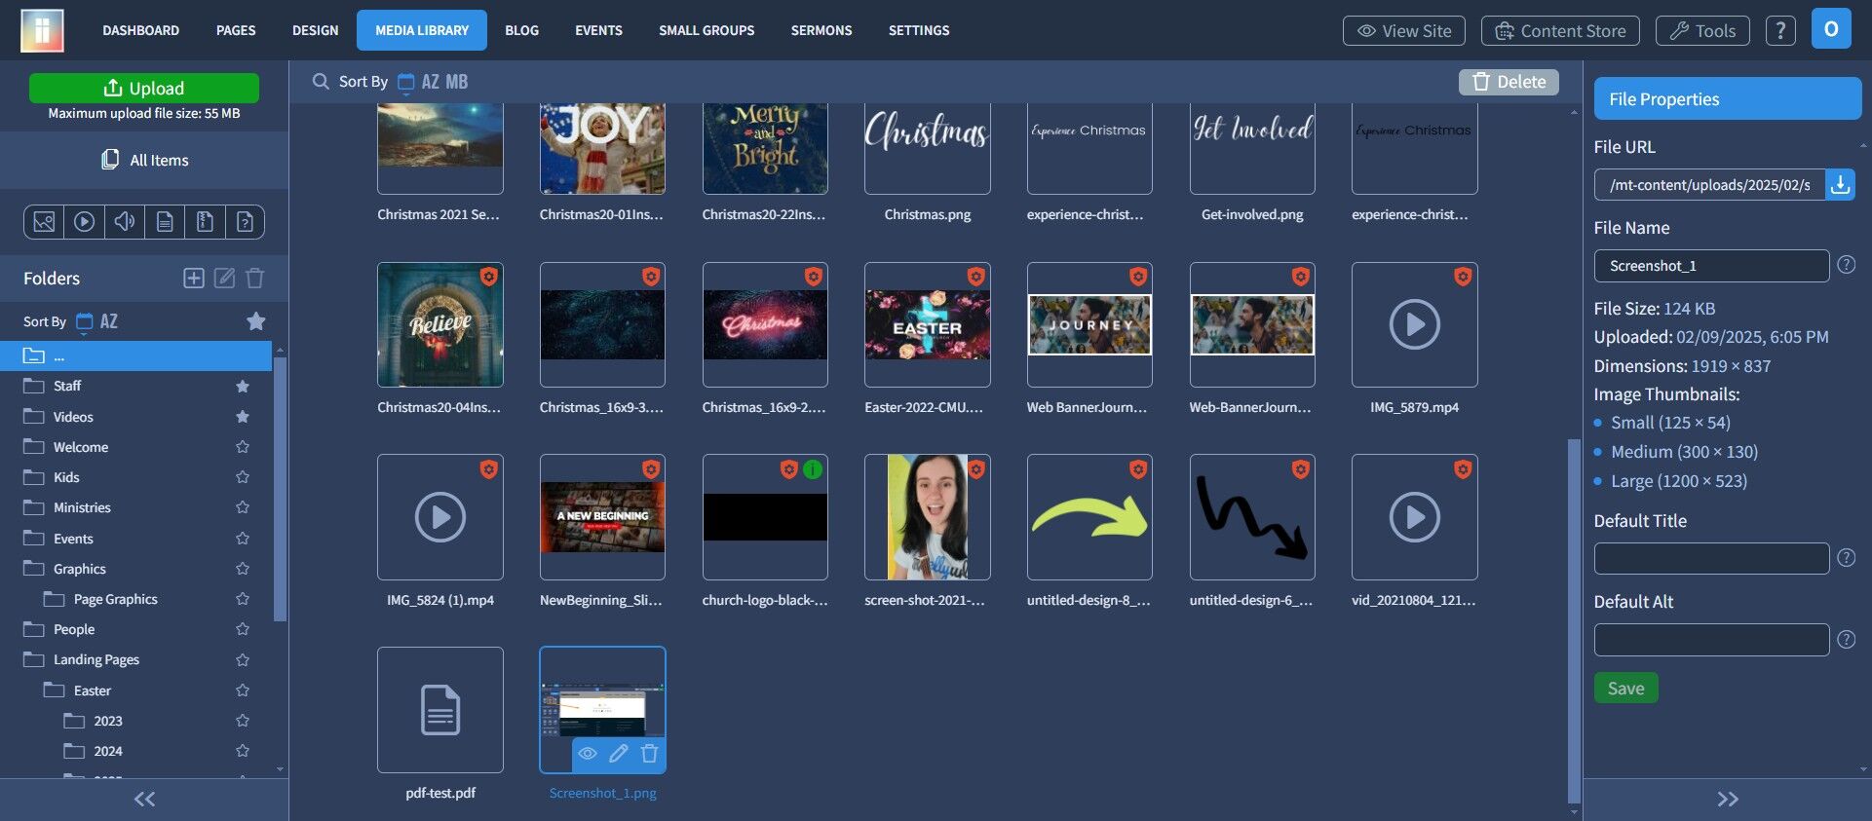Search the media library with magnifier icon
1872x821 pixels.
(321, 82)
